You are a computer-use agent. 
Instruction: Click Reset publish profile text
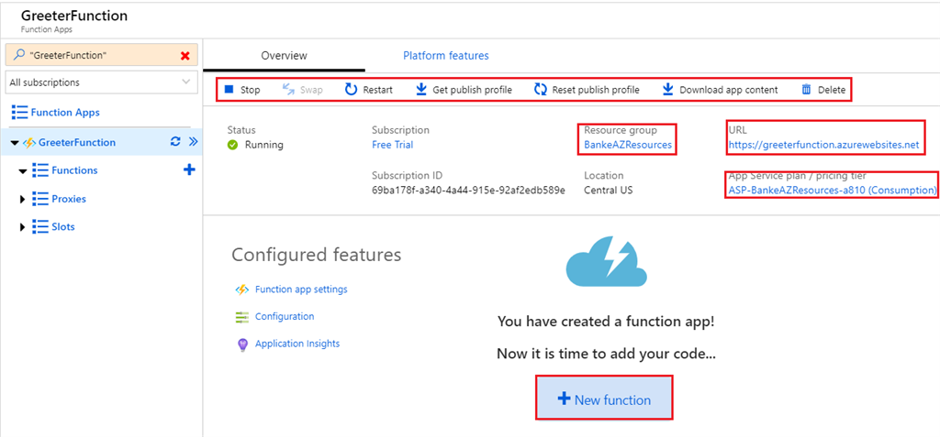[x=596, y=91]
